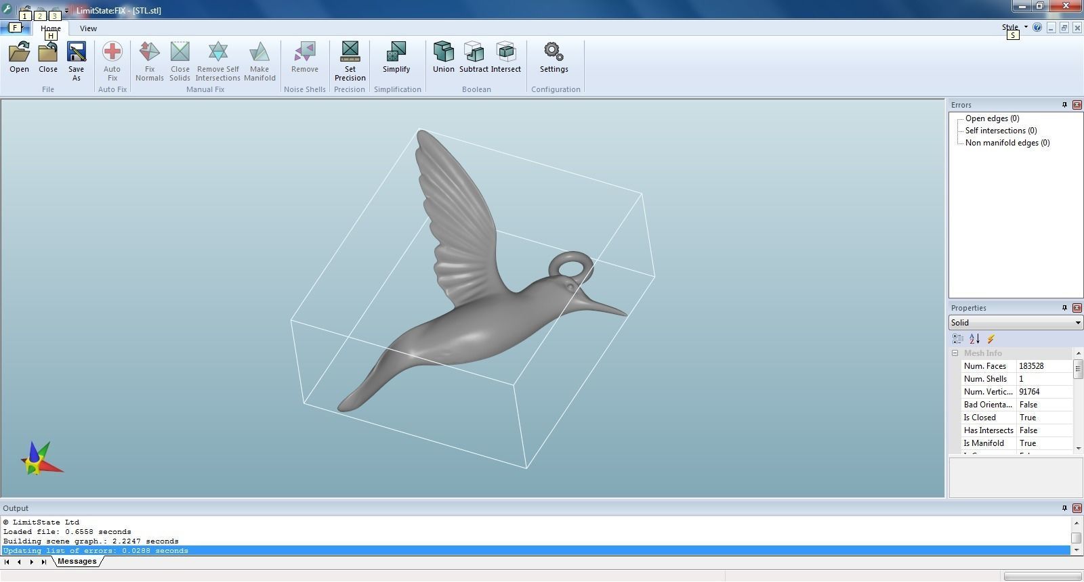Viewport: 1084px width, 582px height.
Task: Switch to the View ribbon tab
Action: point(88,28)
